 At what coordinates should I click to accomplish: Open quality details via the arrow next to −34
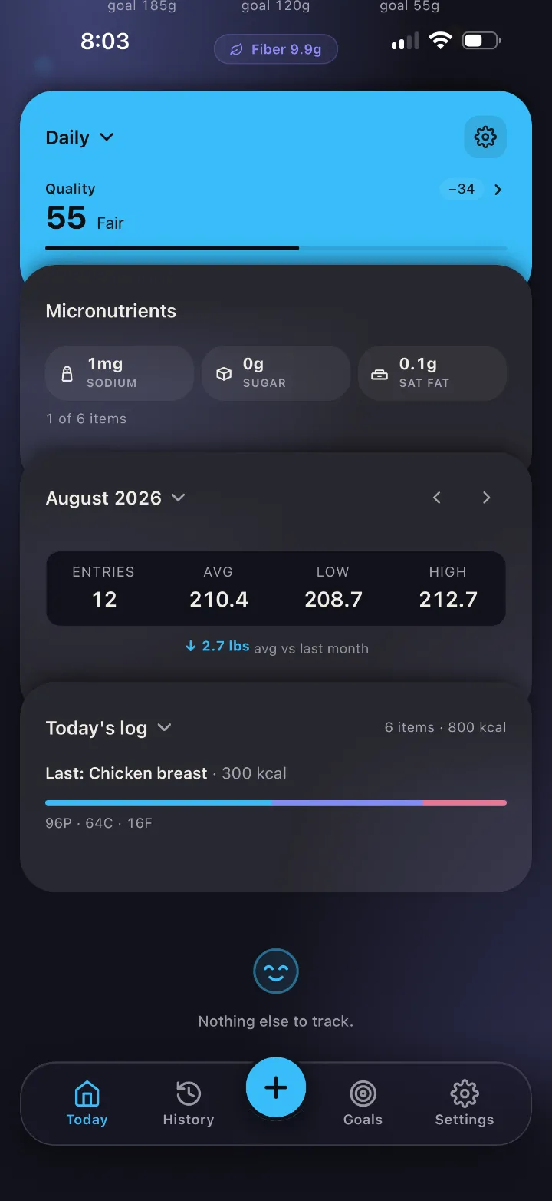point(498,190)
